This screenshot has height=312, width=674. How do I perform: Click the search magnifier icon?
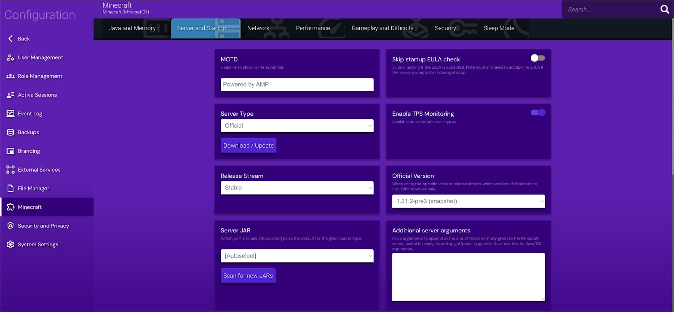pos(664,9)
